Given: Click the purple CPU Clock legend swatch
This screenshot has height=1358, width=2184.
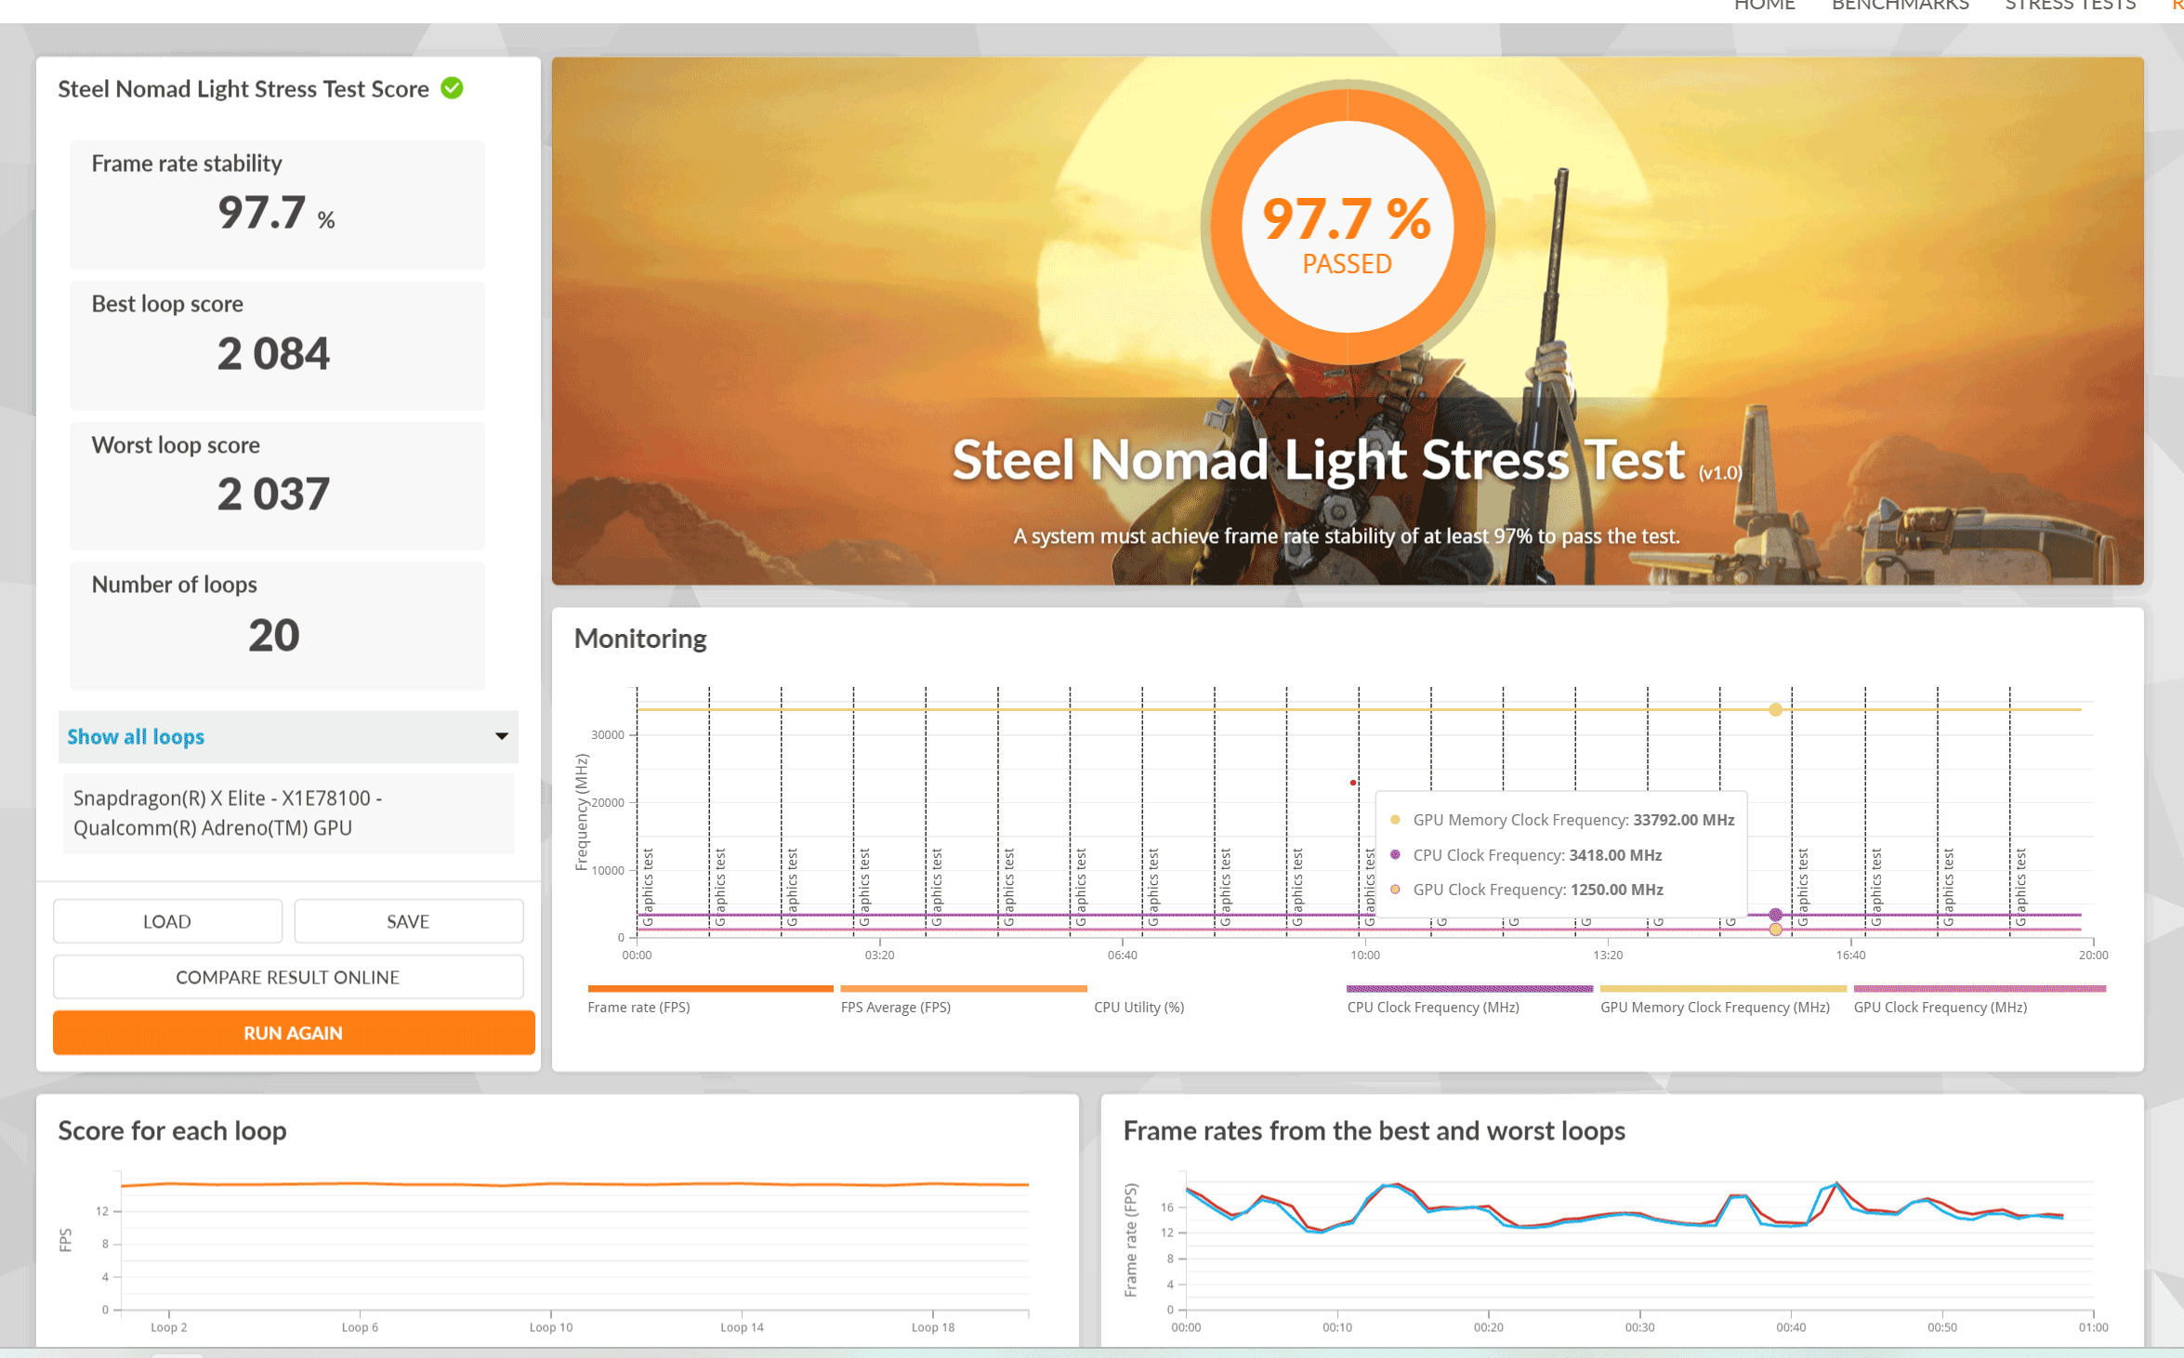Looking at the screenshot, I should (x=1469, y=988).
